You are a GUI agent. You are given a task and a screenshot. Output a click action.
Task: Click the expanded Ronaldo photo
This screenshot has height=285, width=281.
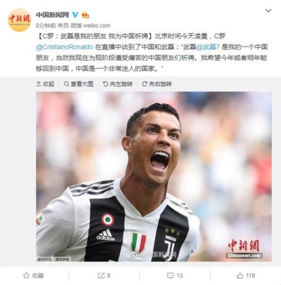(x=154, y=177)
